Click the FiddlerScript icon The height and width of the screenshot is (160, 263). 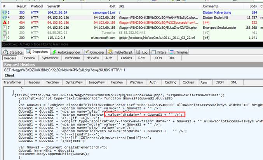coord(110,52)
